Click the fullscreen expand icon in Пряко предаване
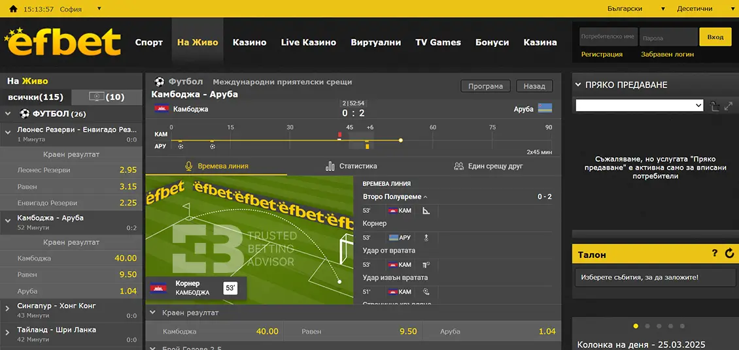Viewport: 739px width, 350px height. [729, 106]
